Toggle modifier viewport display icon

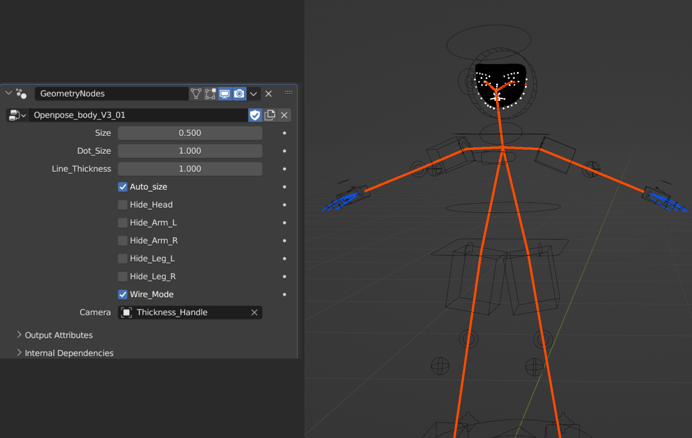tap(225, 94)
